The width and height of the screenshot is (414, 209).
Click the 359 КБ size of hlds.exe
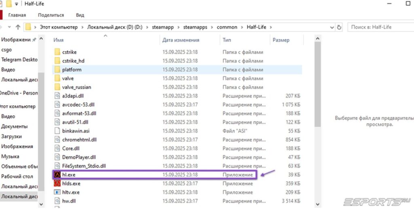pos(293,183)
